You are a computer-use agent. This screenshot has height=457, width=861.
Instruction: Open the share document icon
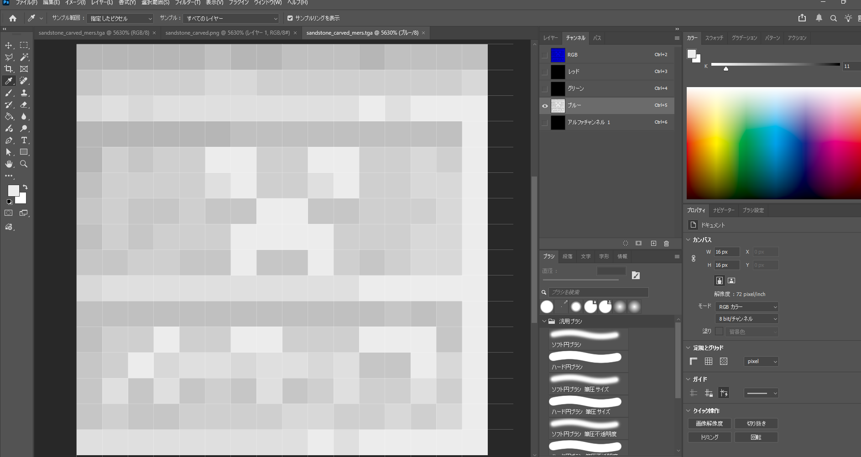point(802,18)
